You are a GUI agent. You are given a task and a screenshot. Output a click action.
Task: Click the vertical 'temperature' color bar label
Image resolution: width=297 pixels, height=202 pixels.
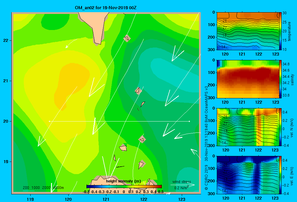click(289, 31)
